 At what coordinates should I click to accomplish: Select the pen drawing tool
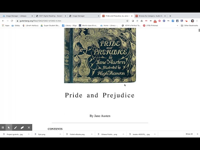click(x=16, y=127)
